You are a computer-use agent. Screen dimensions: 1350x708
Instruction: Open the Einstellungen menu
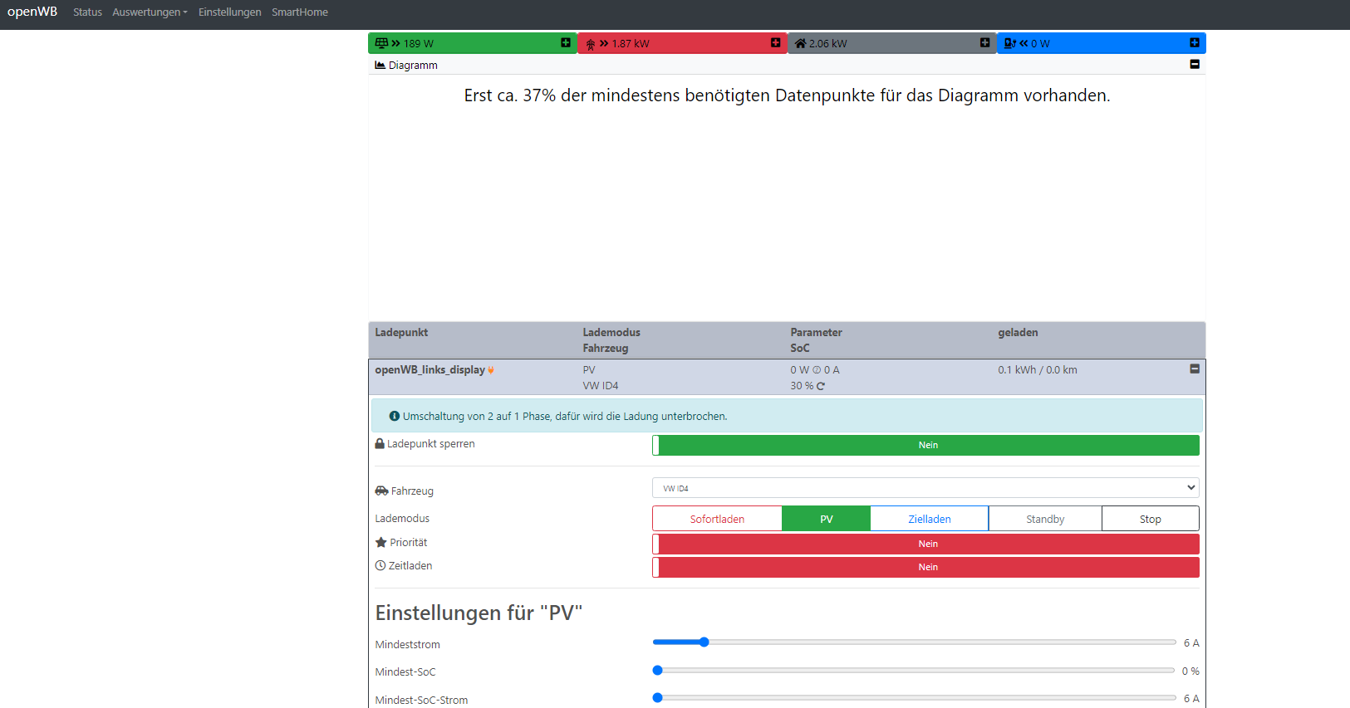pyautogui.click(x=229, y=12)
